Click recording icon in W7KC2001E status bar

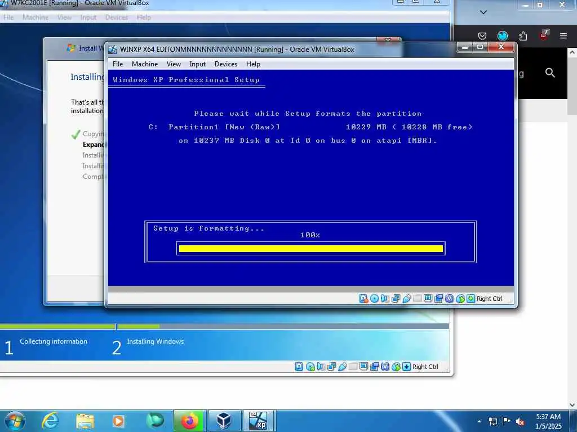coord(374,367)
